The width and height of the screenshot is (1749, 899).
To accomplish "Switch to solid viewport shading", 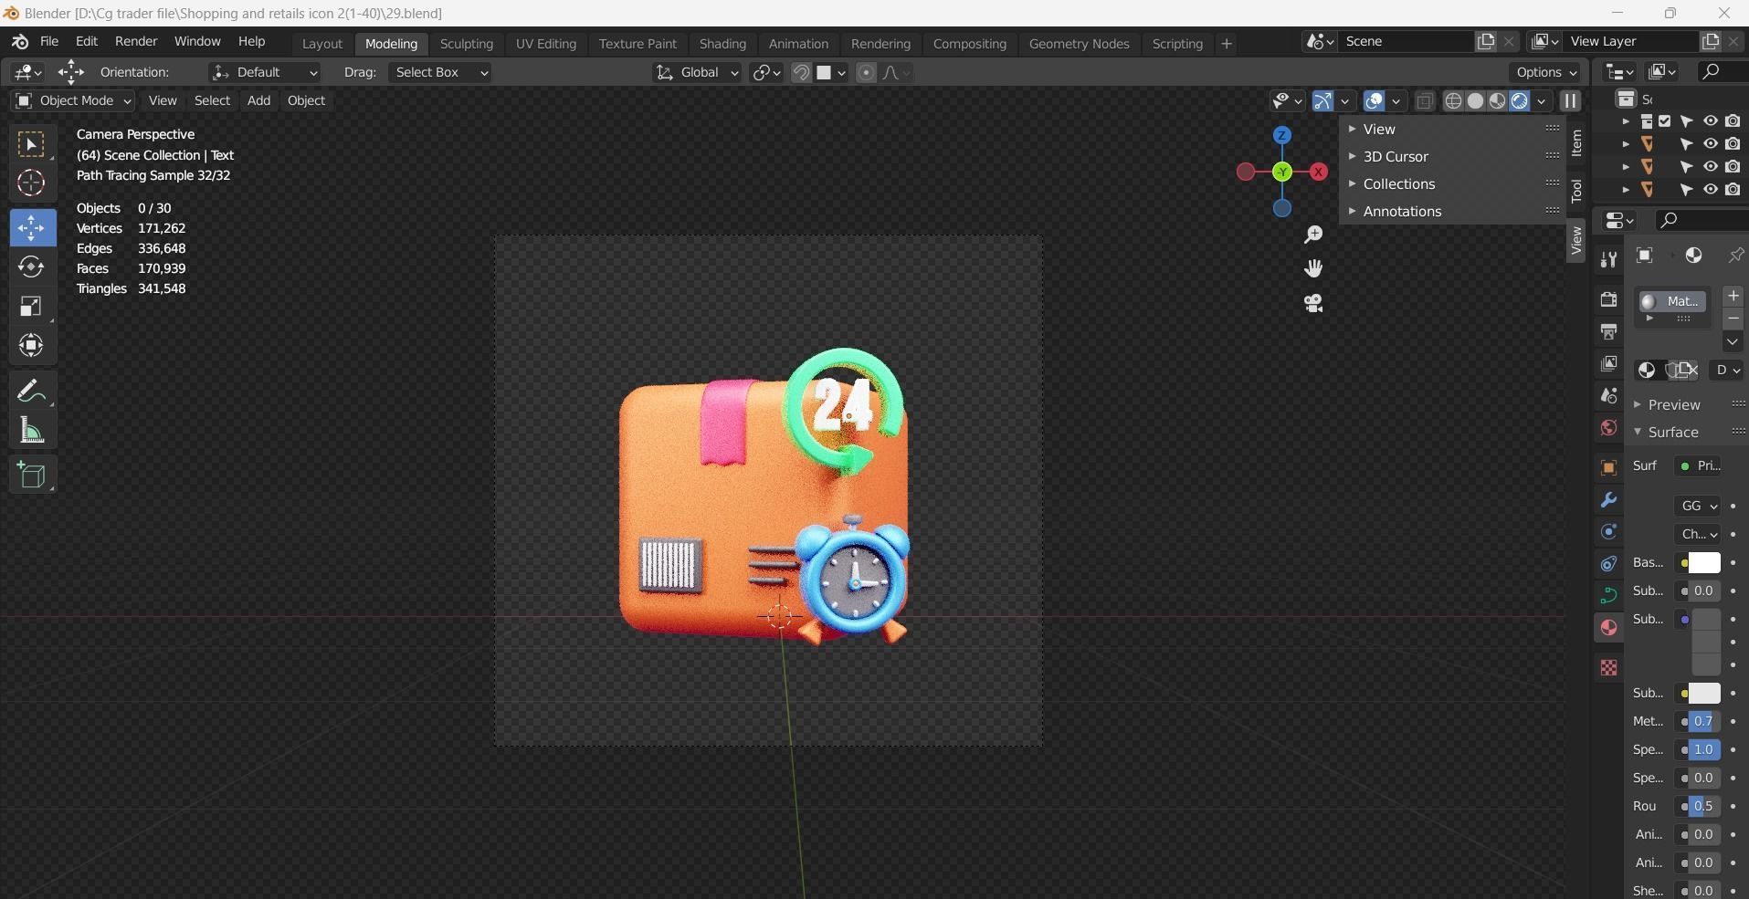I will click(1475, 101).
